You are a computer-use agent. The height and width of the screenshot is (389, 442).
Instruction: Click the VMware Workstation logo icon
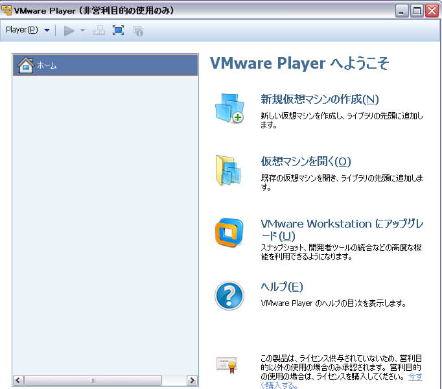tap(229, 233)
